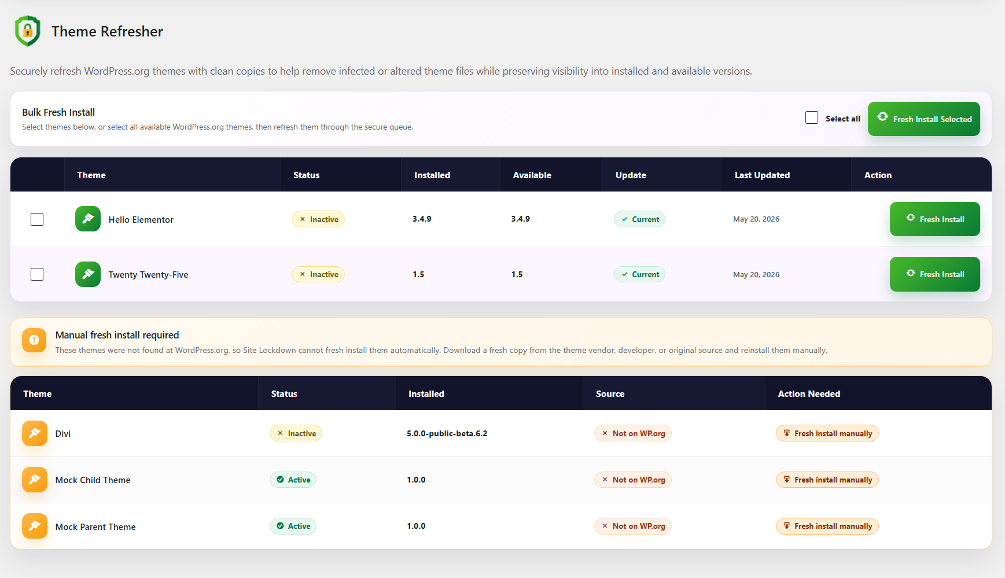The width and height of the screenshot is (1005, 578).
Task: Click the Mock Parent Theme name
Action: point(95,527)
